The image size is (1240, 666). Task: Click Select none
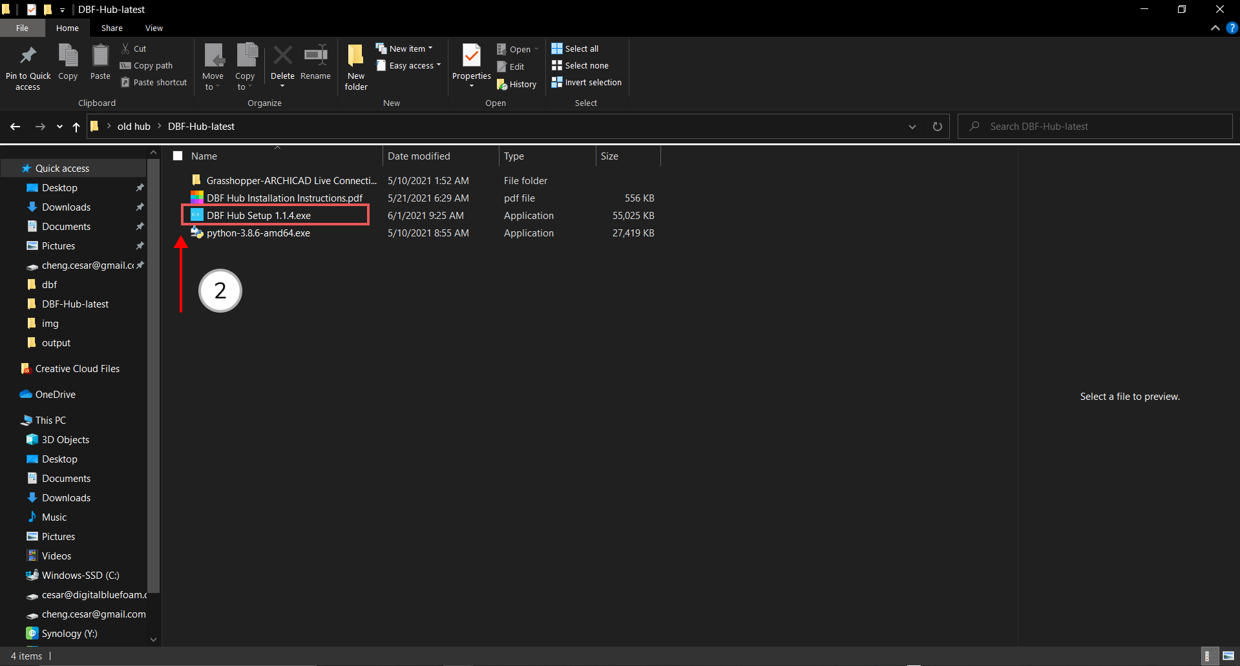[x=580, y=65]
